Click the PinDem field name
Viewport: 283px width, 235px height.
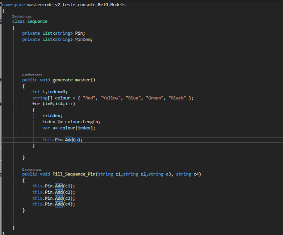tap(83, 39)
